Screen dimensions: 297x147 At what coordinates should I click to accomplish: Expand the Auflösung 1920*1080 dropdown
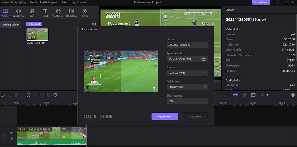pyautogui.click(x=187, y=87)
